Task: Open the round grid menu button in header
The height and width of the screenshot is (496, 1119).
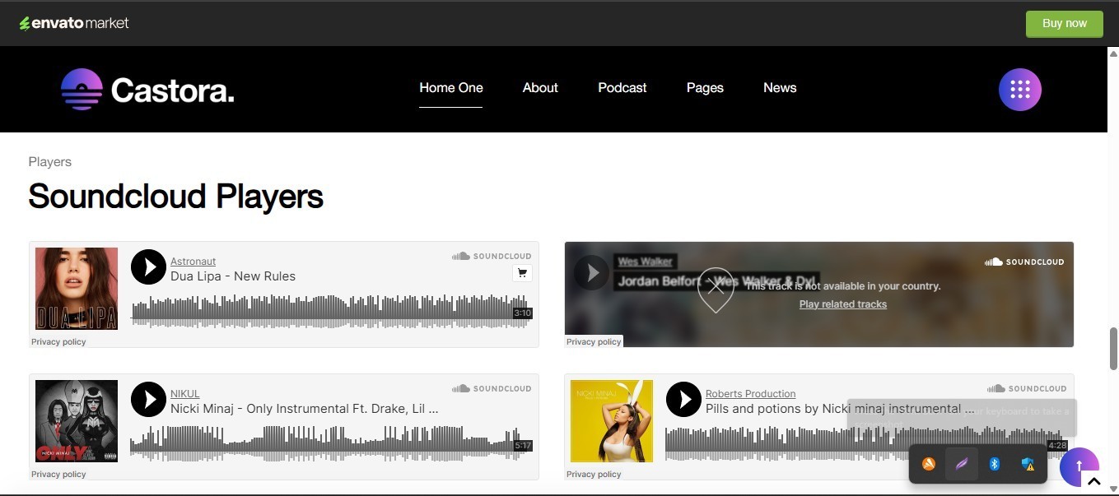Action: pyautogui.click(x=1020, y=89)
